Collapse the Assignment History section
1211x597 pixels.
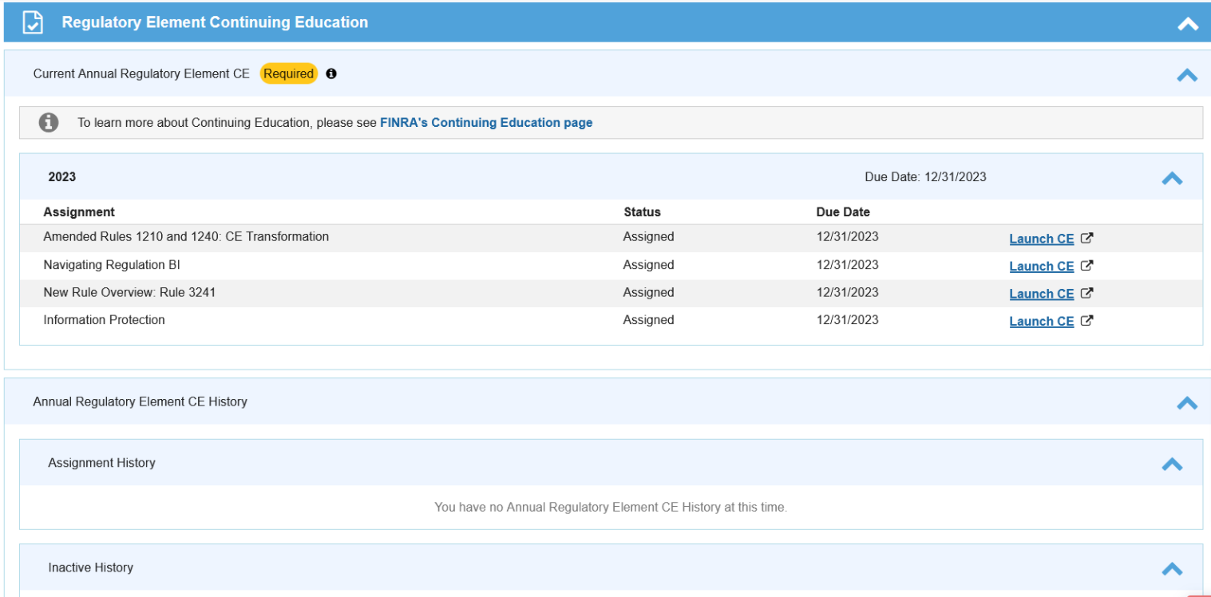(1171, 464)
